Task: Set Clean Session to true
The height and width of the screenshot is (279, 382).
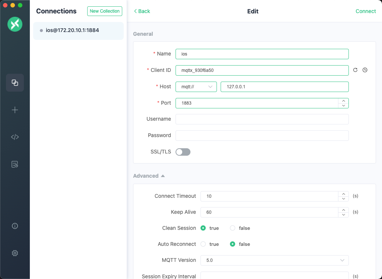Action: coord(203,228)
